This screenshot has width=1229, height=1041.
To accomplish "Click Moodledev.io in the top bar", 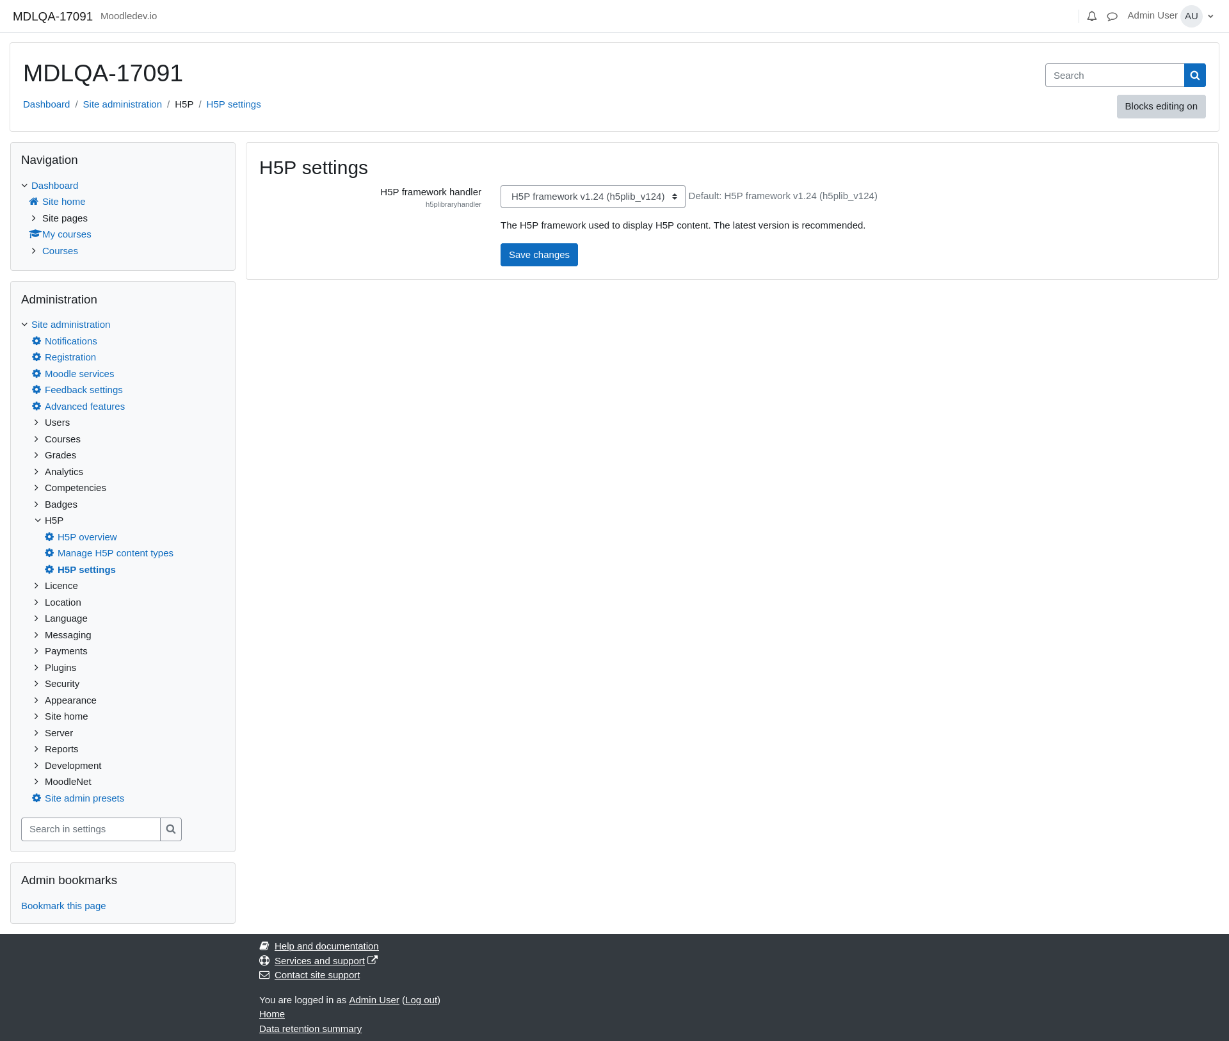I will click(129, 16).
